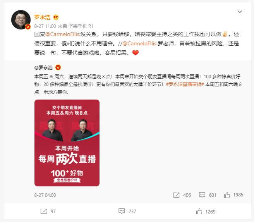Click the original post's comment icon (601)
The image size is (254, 222).
202,195
